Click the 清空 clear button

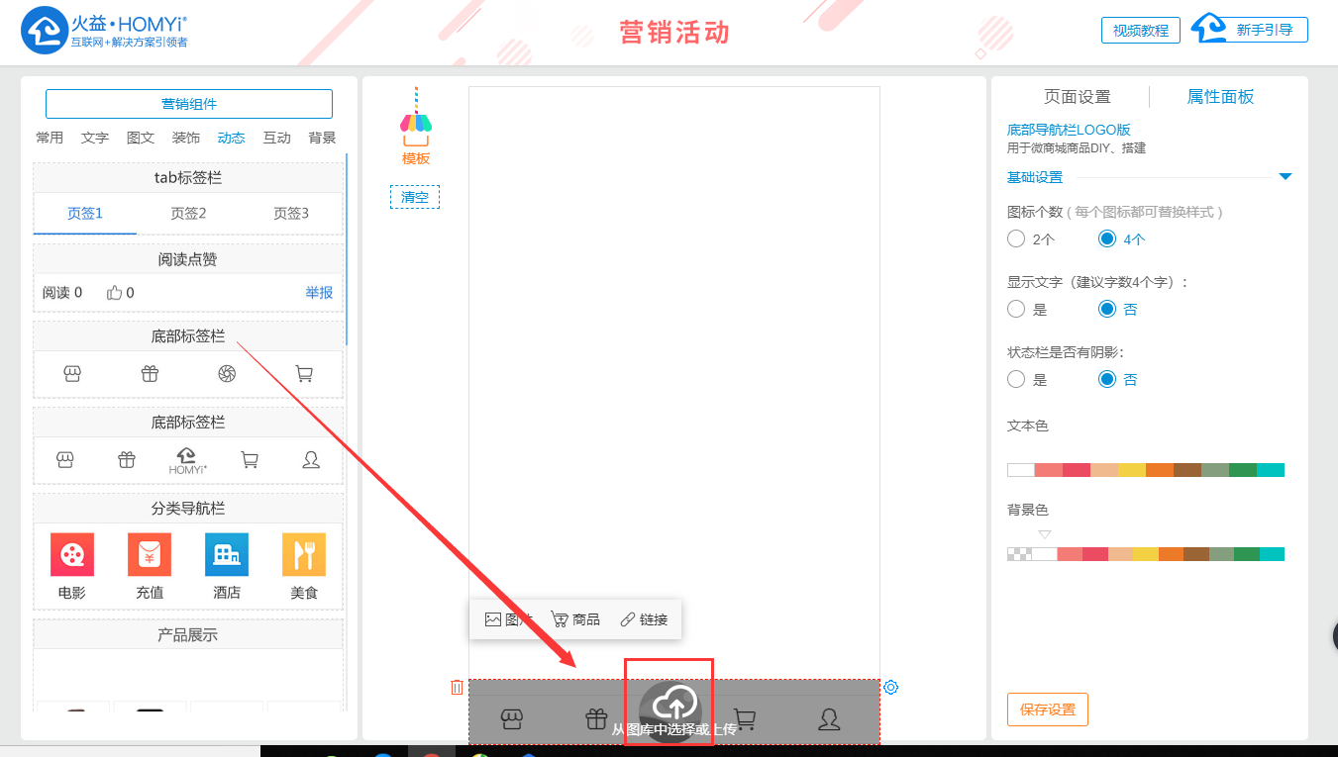[x=414, y=197]
